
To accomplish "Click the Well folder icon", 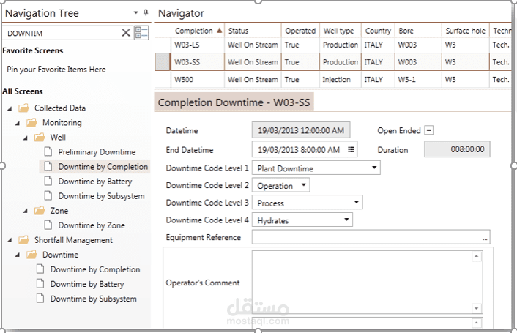I will coord(40,138).
